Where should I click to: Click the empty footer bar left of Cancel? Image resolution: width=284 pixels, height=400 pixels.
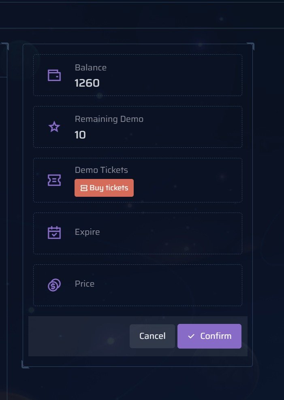click(77, 336)
